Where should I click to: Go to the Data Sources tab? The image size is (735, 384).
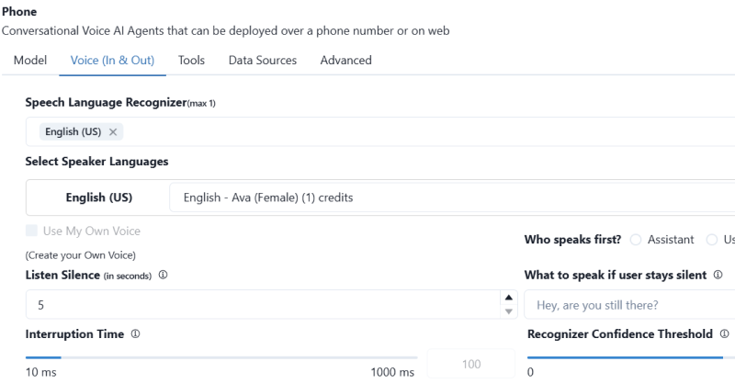click(x=262, y=61)
